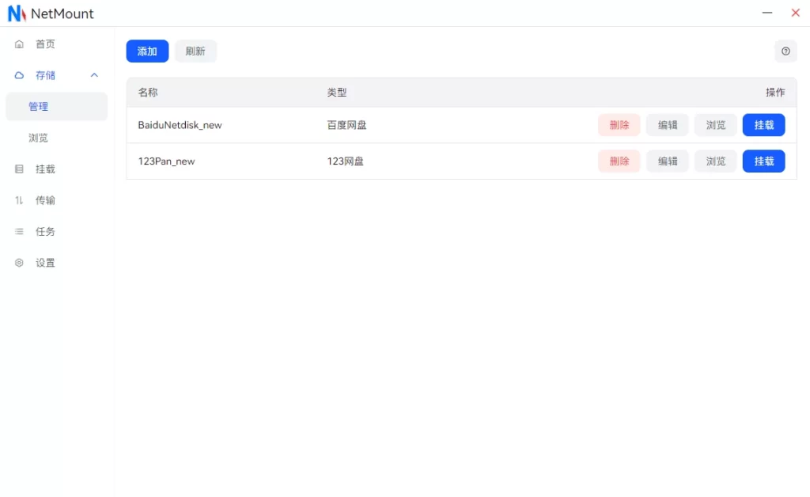Screen dimensions: 810x497
Task: Collapse the 存储 submenu chevron
Action: pos(94,75)
